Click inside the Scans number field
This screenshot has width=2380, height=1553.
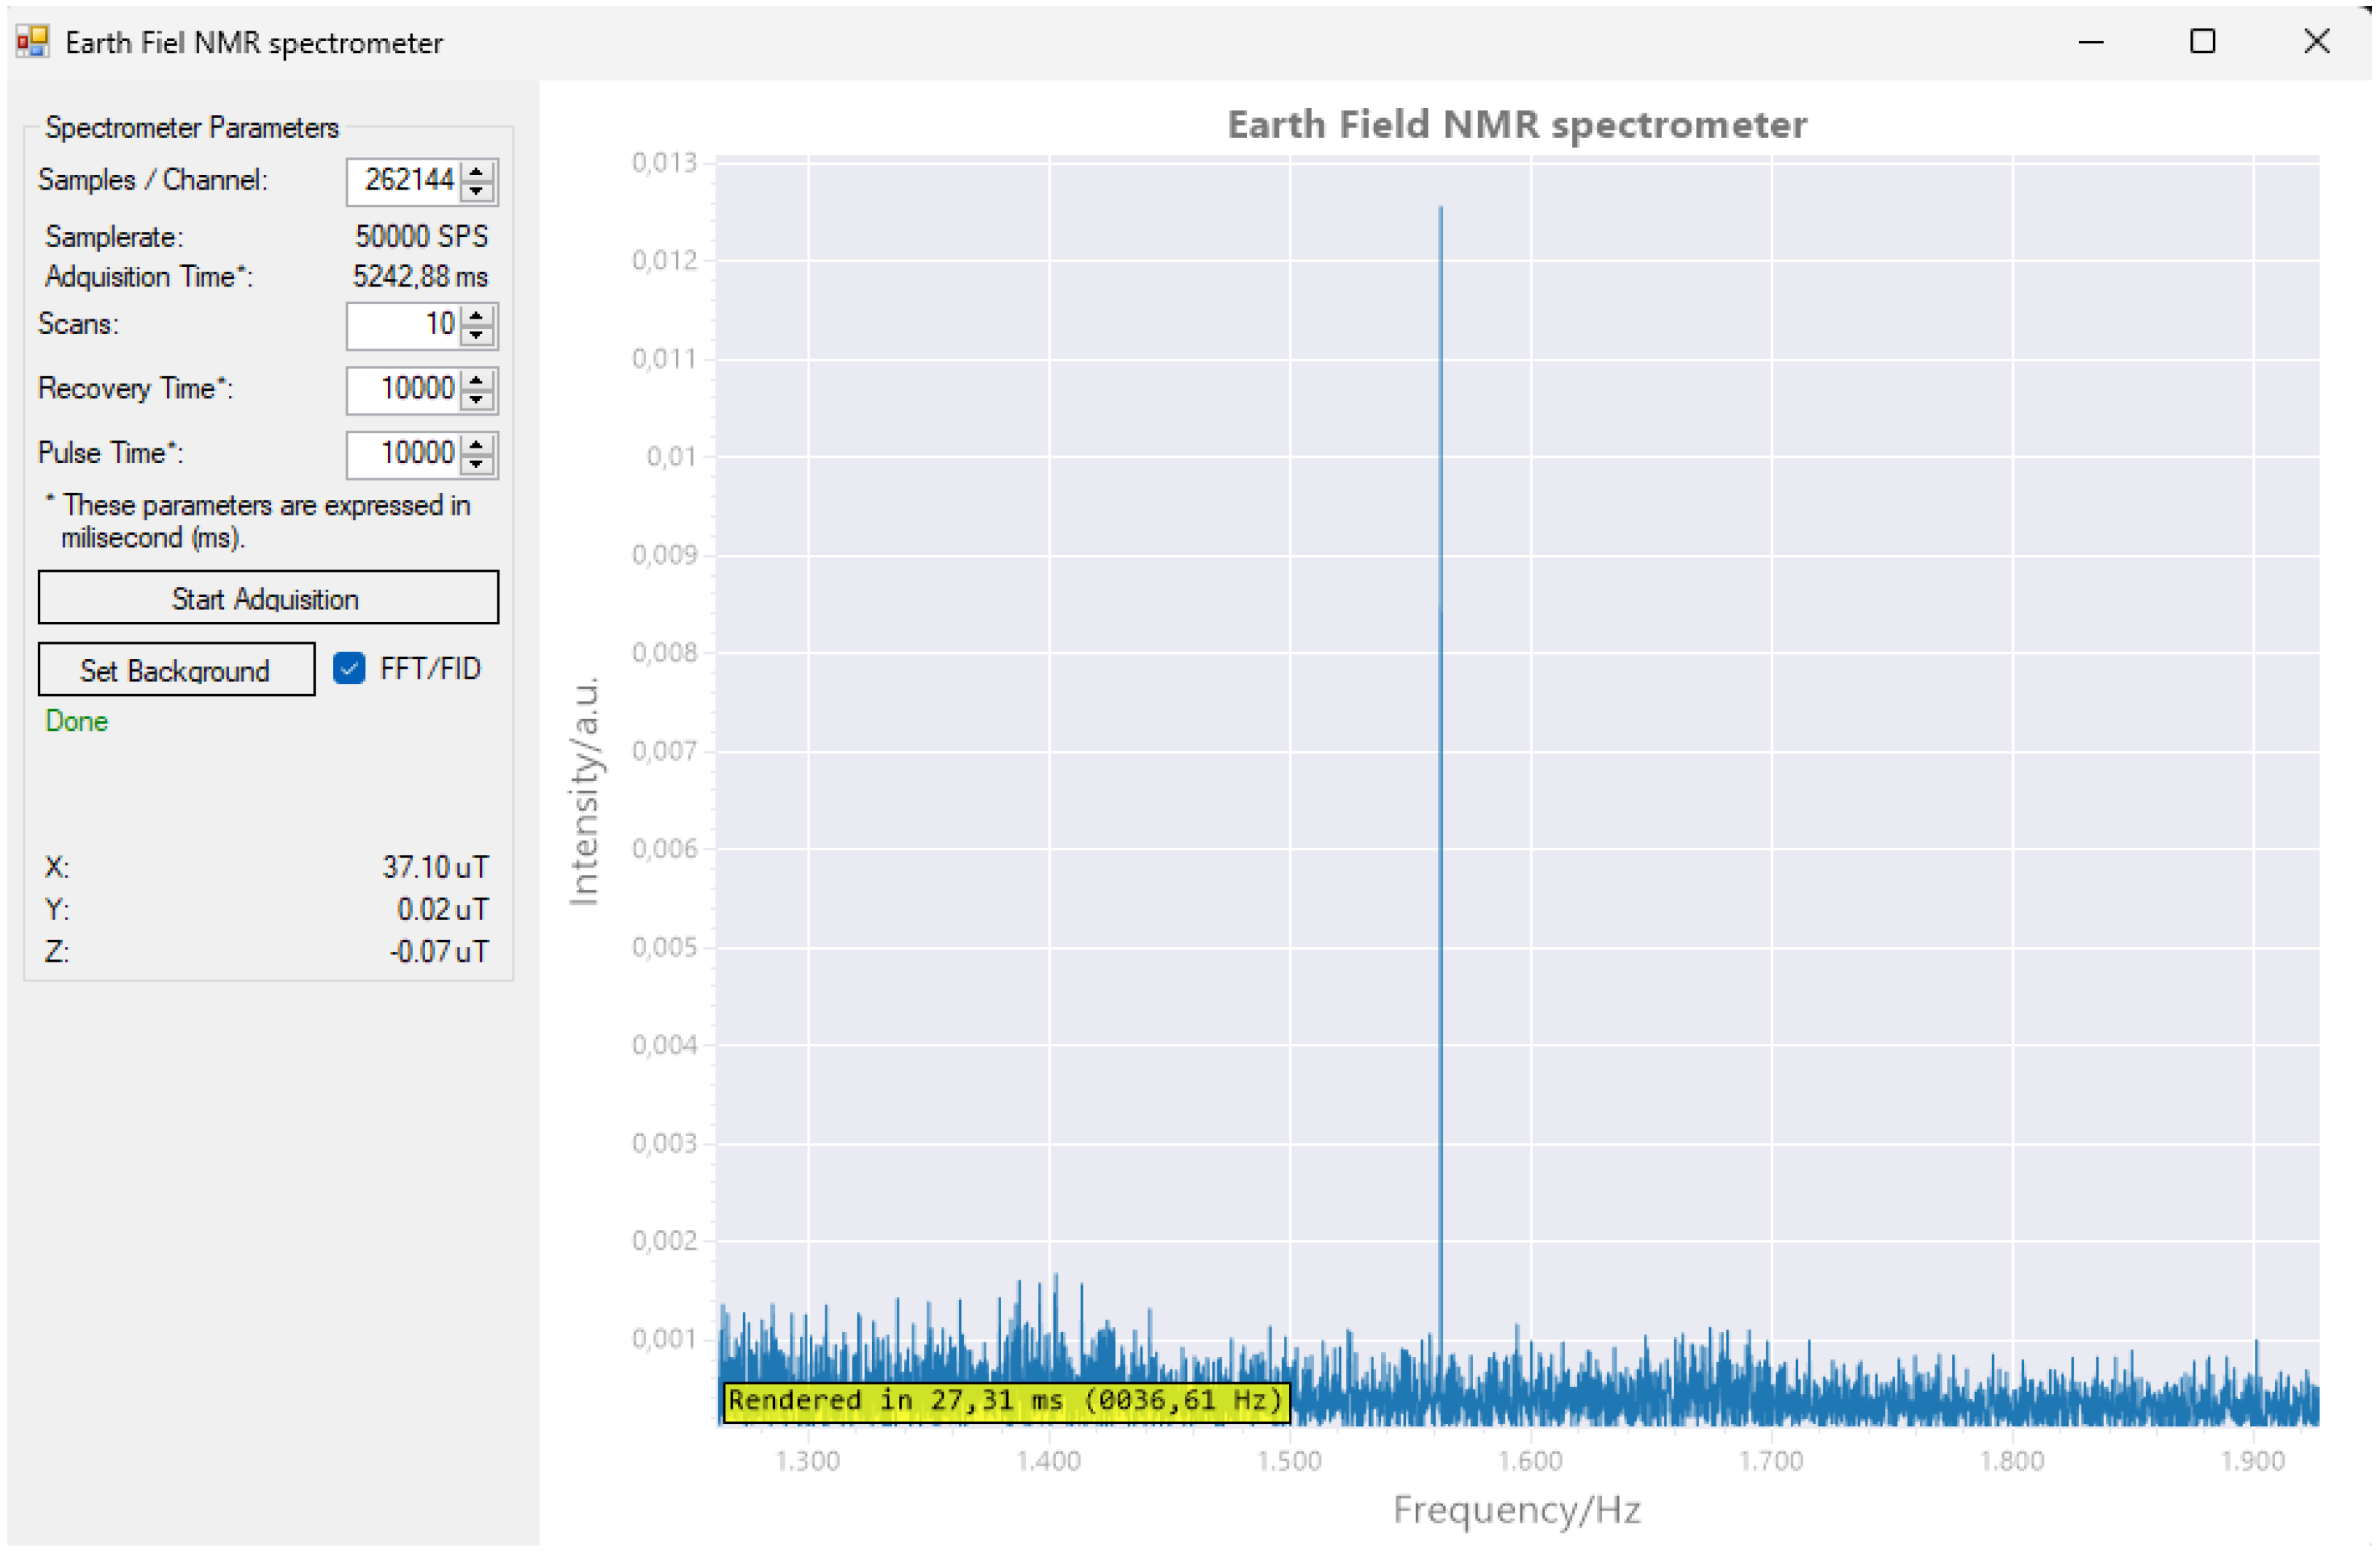pos(404,325)
